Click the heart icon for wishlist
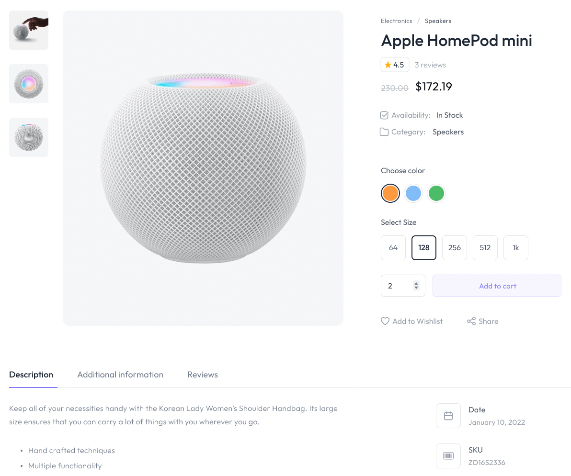The width and height of the screenshot is (571, 476). point(385,321)
